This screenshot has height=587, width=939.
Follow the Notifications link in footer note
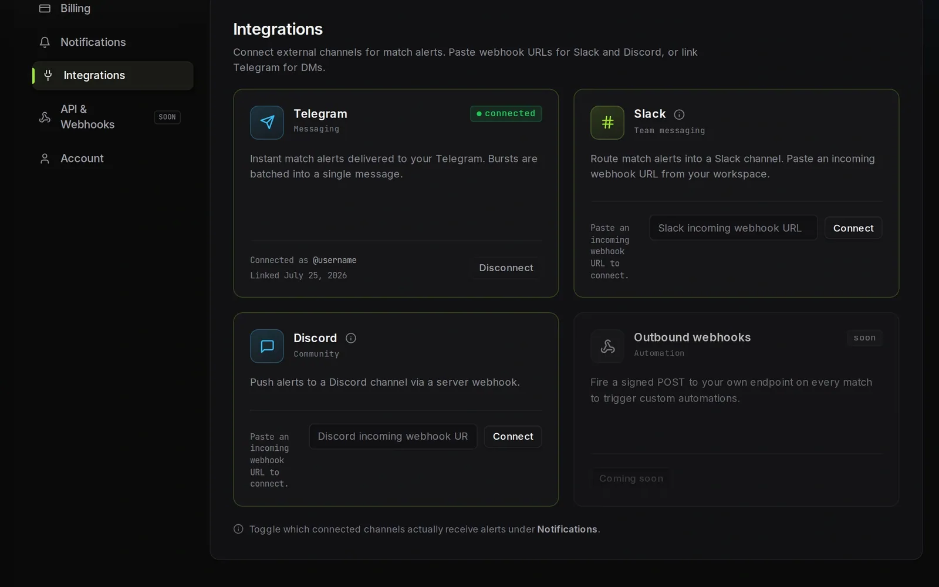[567, 529]
